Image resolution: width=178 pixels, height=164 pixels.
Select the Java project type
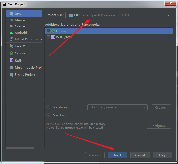tap(24, 14)
